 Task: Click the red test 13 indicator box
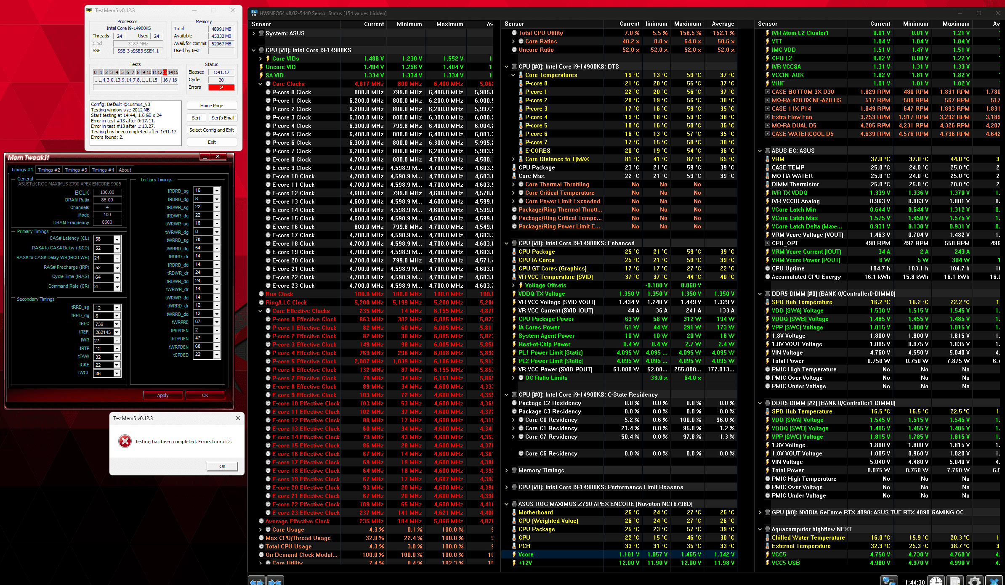(165, 72)
